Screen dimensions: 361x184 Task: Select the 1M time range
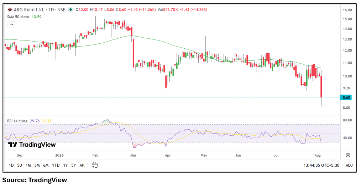coord(28,165)
